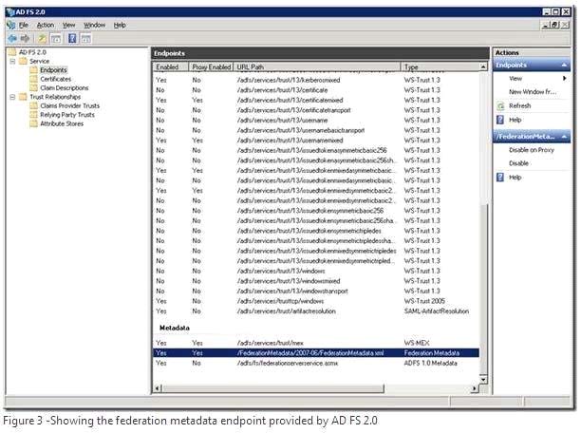Viewport: 581px width, 433px height.
Task: Click the Claims Provider Trusts folder icon
Action: click(34, 105)
